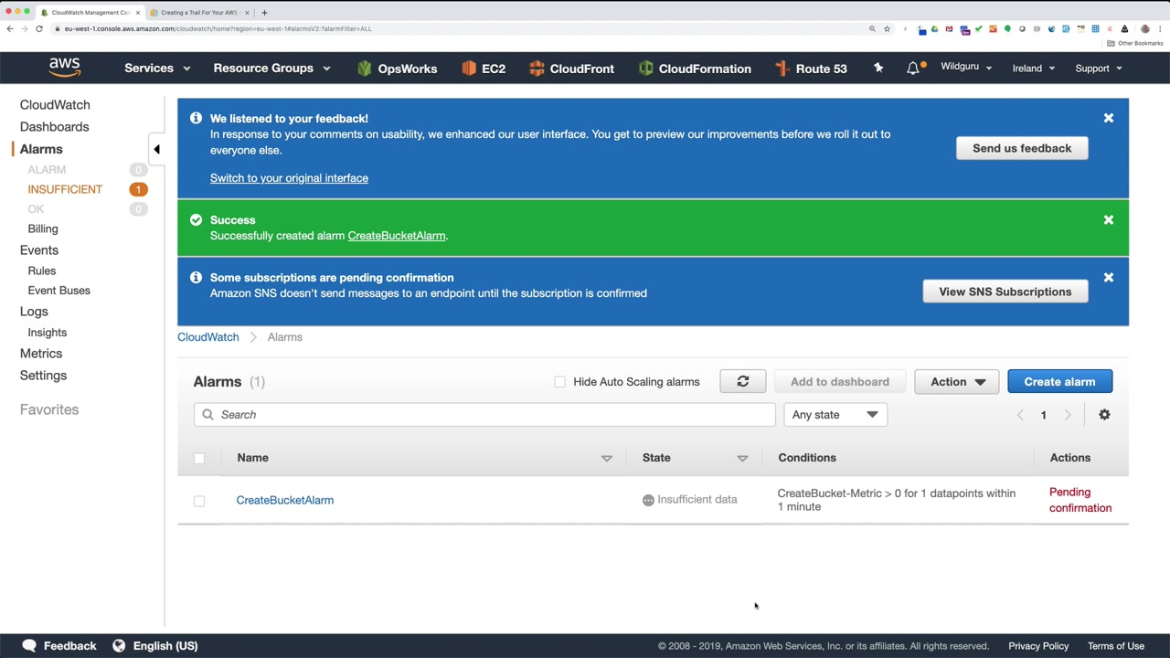Follow Switch to your original interface link
The height and width of the screenshot is (658, 1170).
tap(289, 178)
